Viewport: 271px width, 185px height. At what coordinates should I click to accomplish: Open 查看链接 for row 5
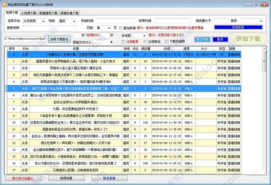tap(234, 88)
